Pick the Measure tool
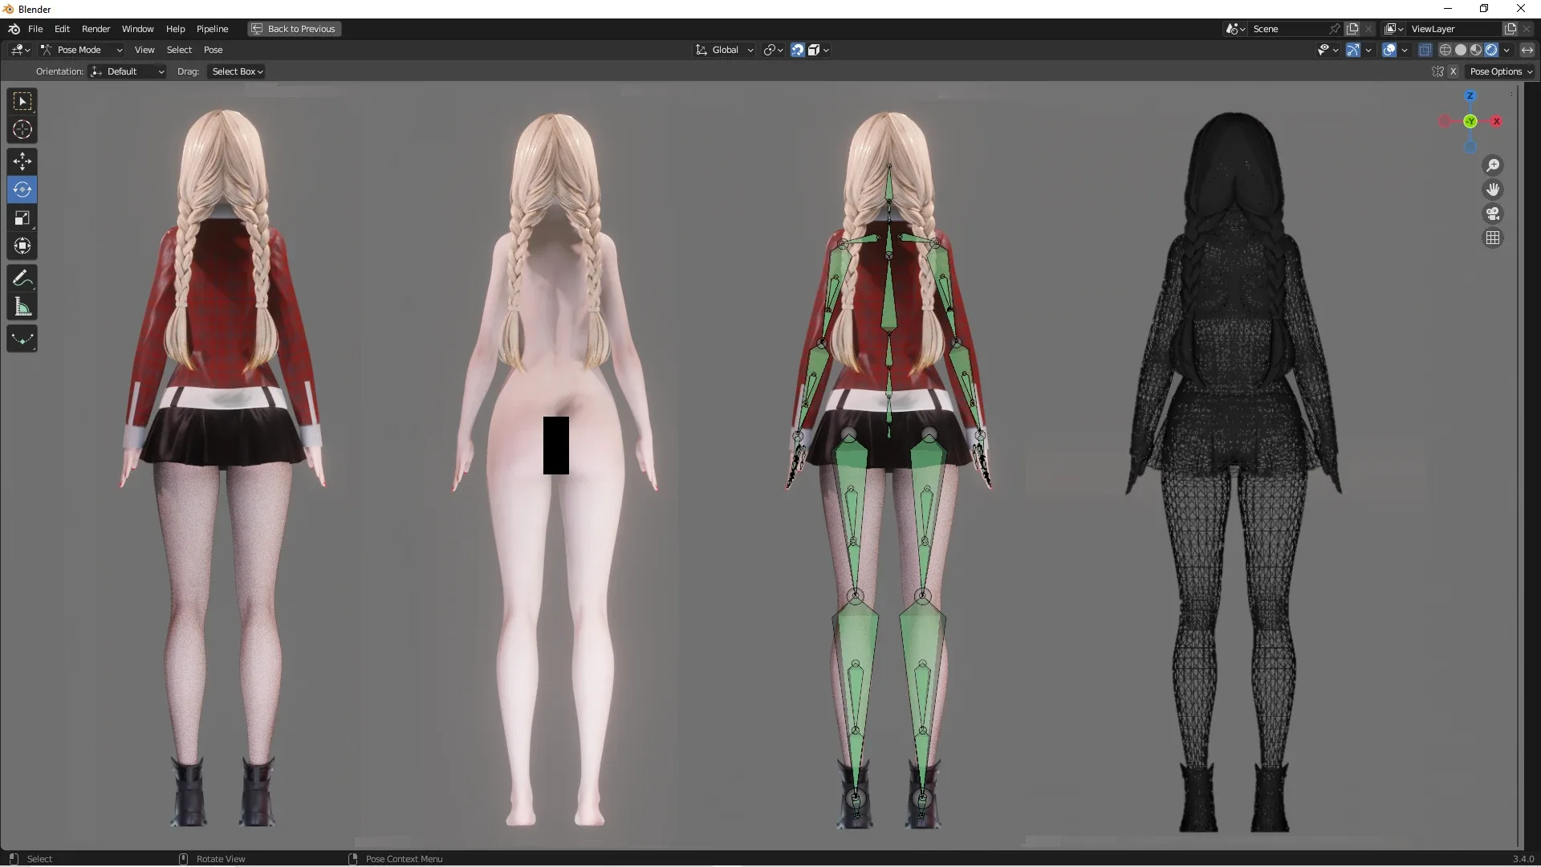 (x=22, y=307)
